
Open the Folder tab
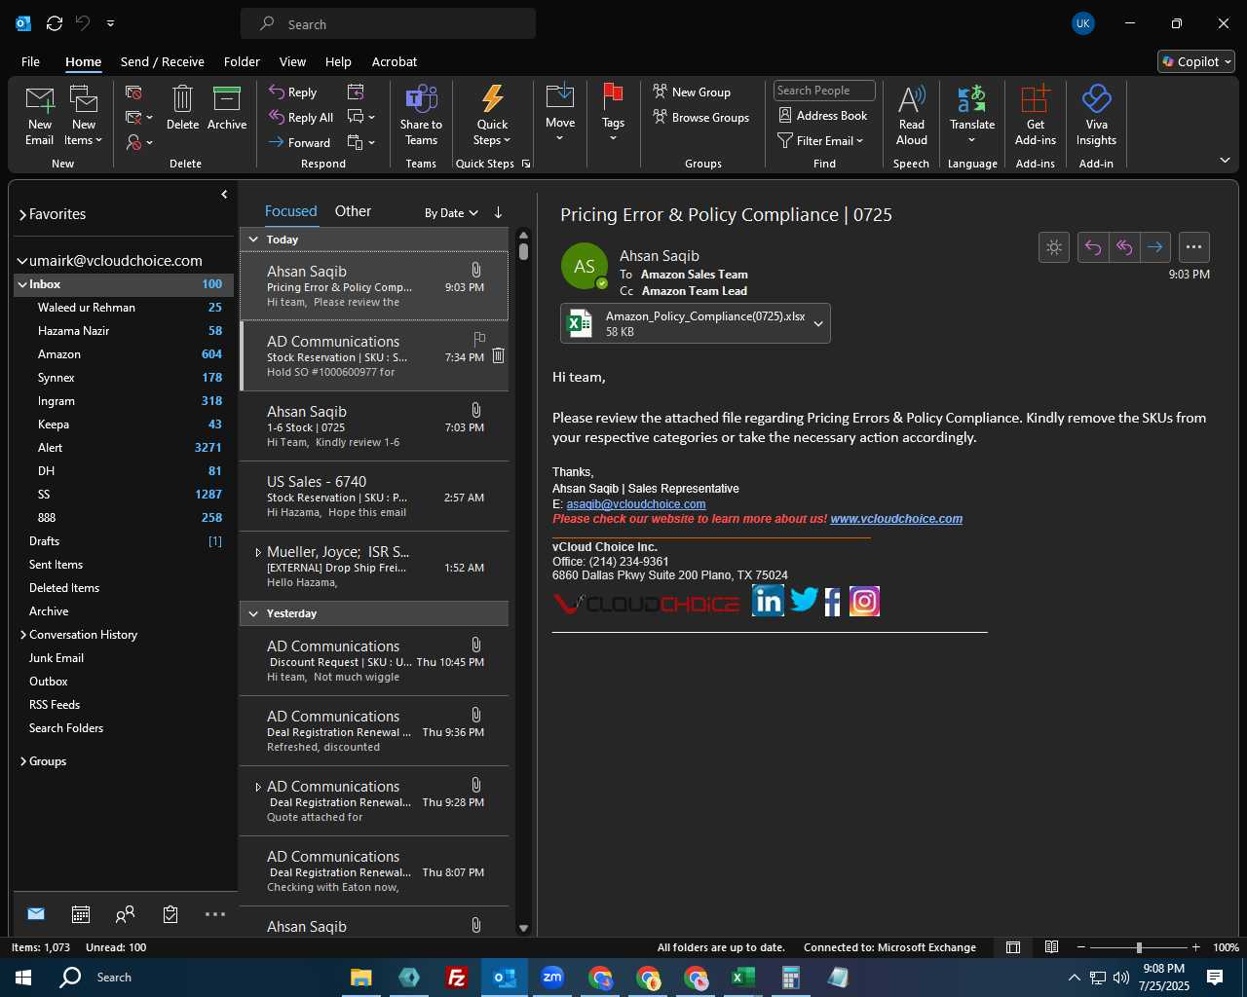242,61
